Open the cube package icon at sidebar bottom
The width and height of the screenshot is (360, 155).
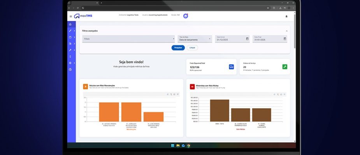click(x=70, y=69)
